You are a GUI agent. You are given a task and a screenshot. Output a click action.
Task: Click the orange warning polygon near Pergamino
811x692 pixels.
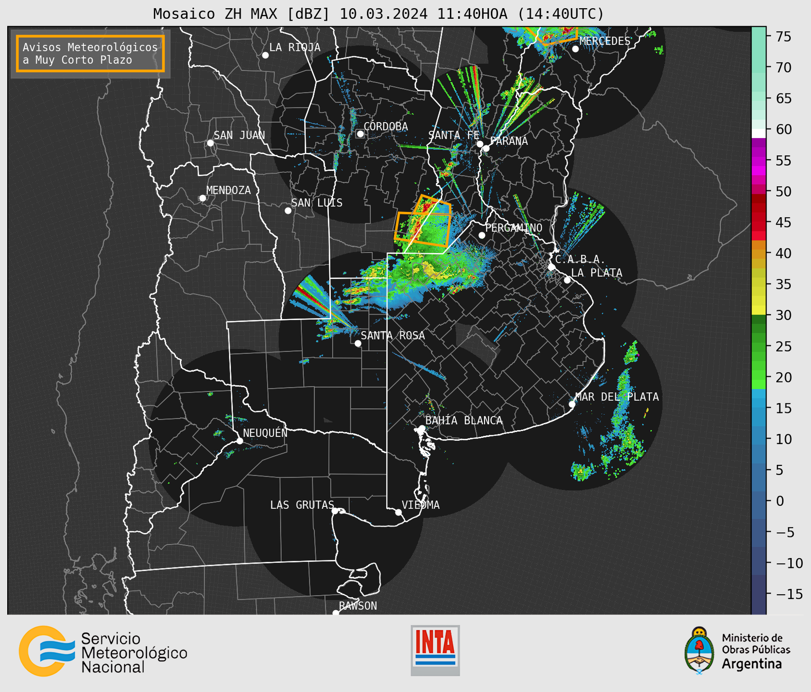(x=423, y=221)
